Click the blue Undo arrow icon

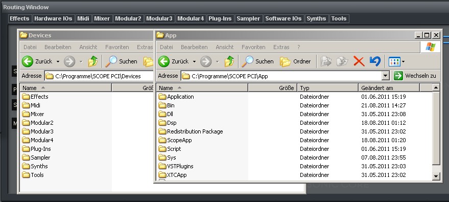375,61
